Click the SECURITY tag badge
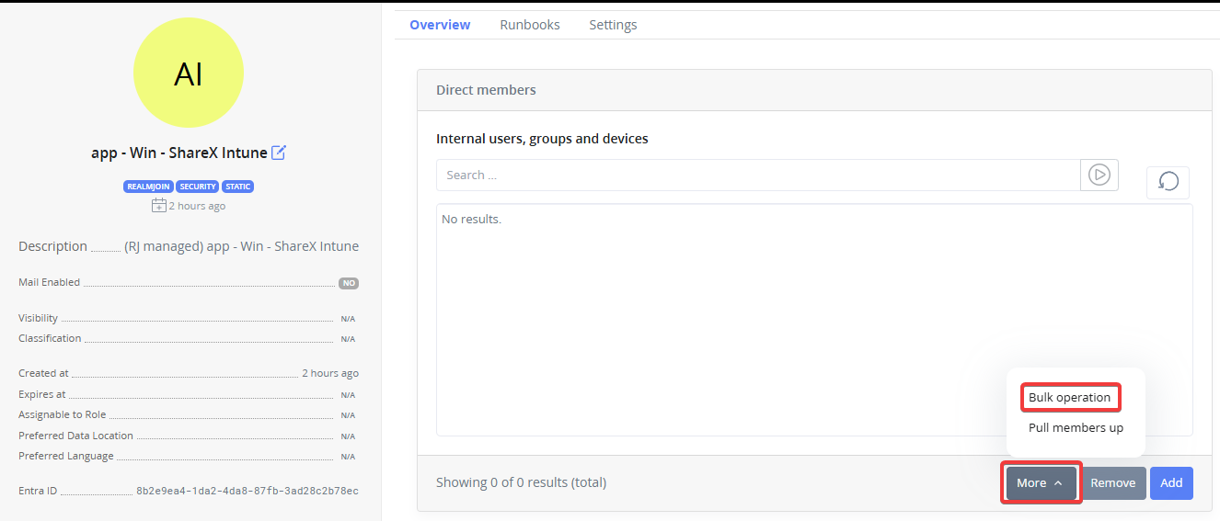1220x521 pixels. click(198, 187)
